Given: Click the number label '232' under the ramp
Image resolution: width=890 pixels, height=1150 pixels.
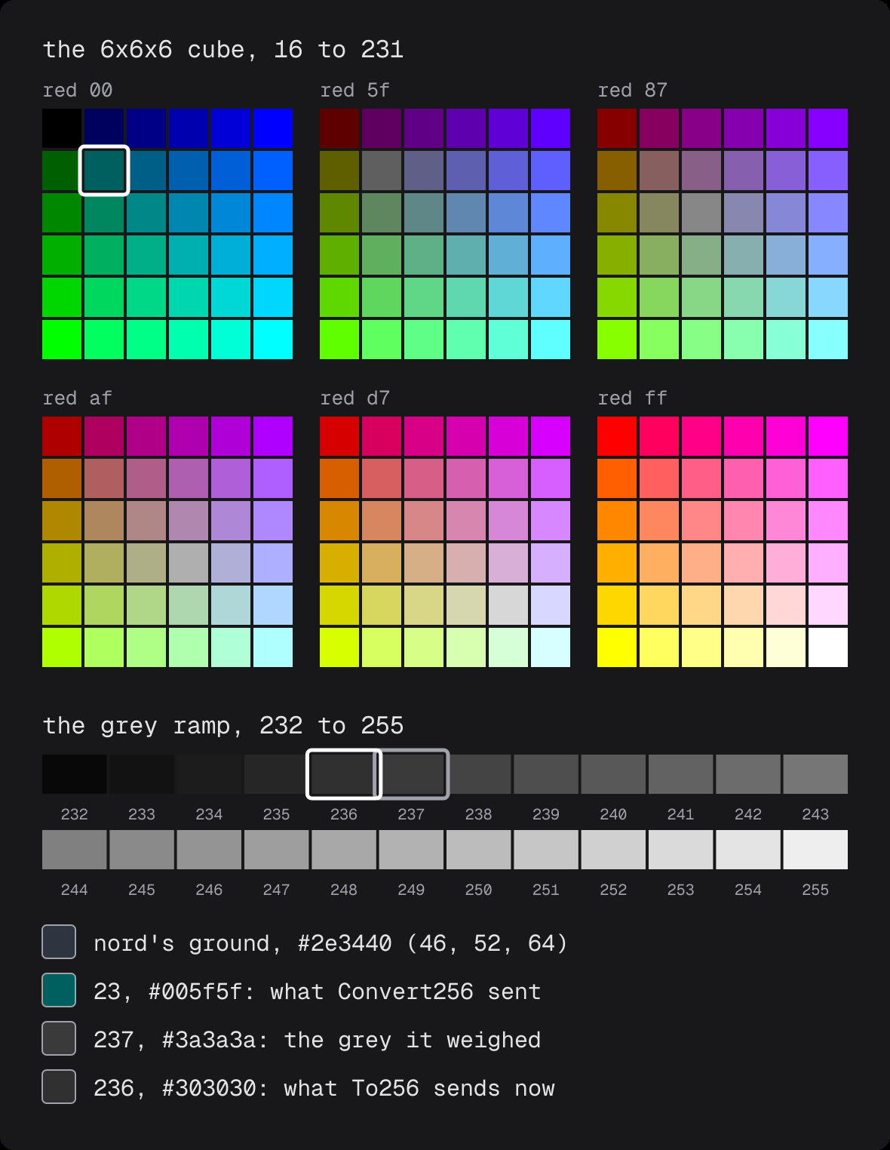Looking at the screenshot, I should click(74, 814).
